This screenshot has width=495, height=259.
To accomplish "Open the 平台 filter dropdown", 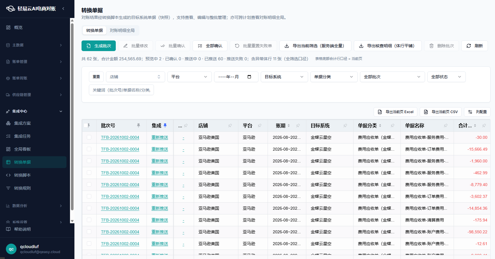I will 189,77.
